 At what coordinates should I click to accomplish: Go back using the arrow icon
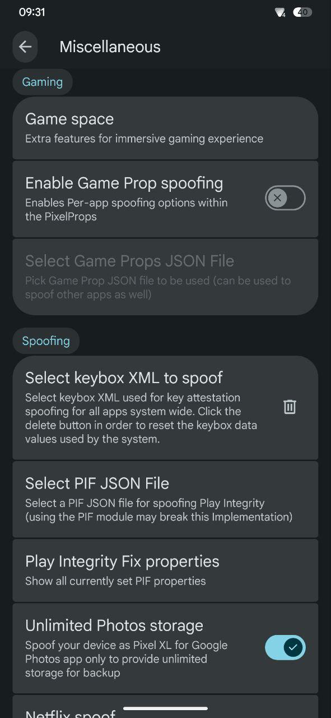point(25,47)
